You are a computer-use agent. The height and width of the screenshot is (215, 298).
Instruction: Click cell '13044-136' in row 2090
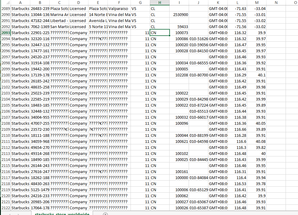pos(40,14)
